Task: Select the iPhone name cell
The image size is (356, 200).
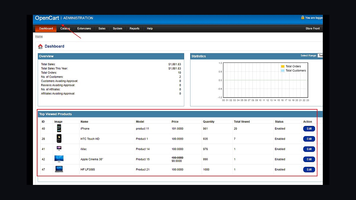Action: click(85, 129)
